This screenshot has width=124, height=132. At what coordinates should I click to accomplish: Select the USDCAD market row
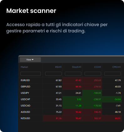click(70, 106)
